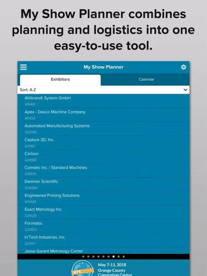
Task: Open Ahlbrandt System GmbH exhibitor
Action: click(x=103, y=101)
